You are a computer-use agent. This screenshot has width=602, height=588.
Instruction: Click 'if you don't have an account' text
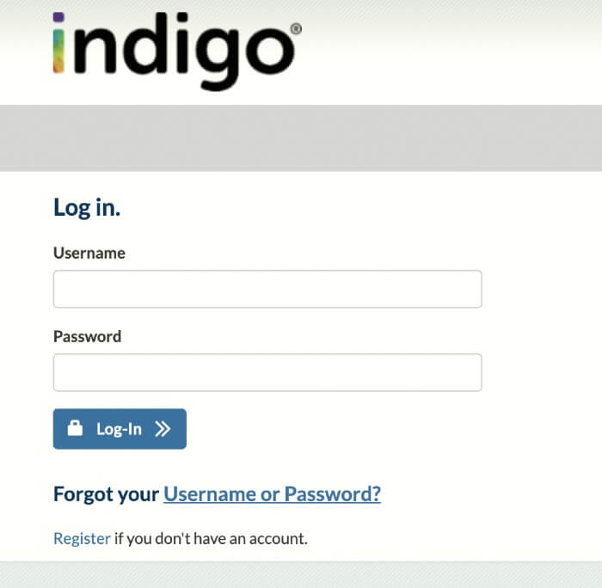(211, 538)
